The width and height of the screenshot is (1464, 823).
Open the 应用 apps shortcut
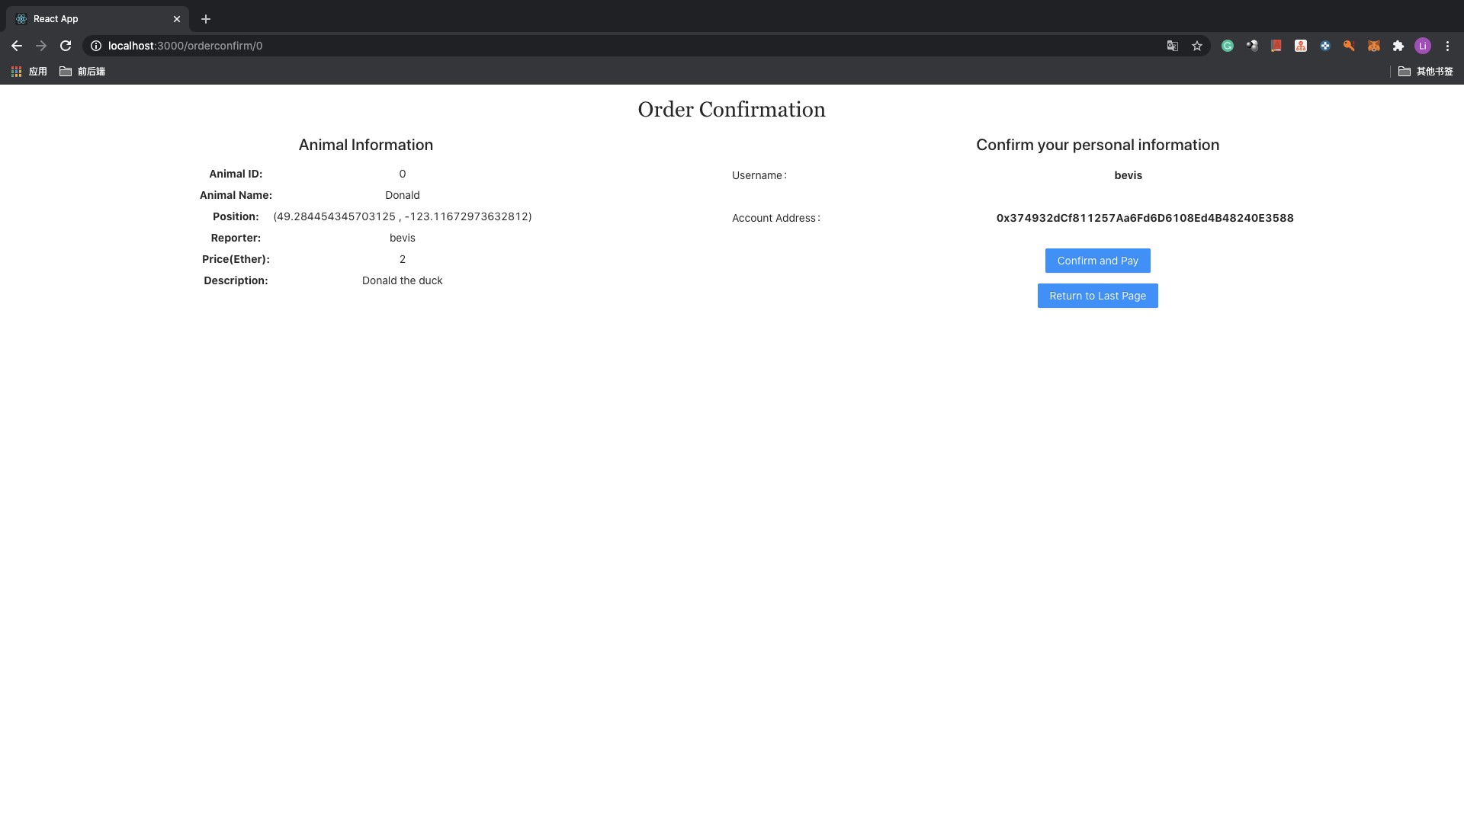click(x=29, y=71)
